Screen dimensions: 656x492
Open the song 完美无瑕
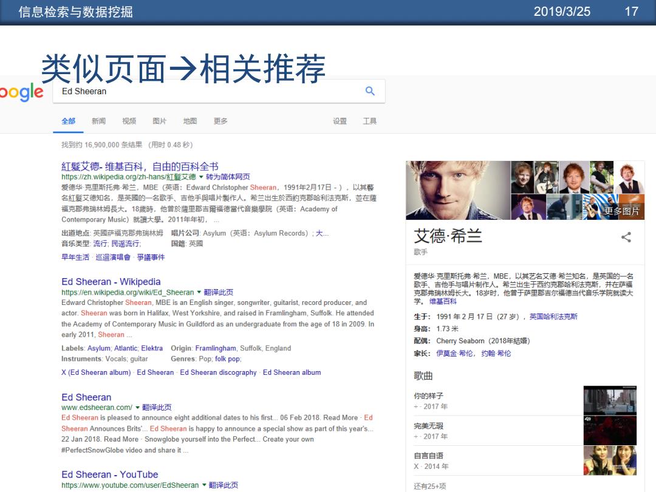428,426
